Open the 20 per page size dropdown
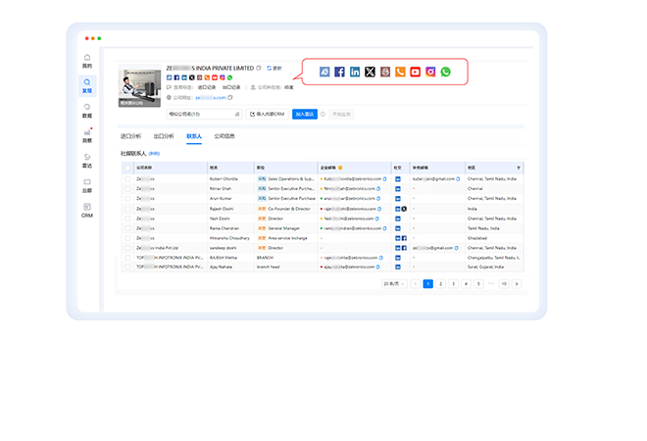The width and height of the screenshot is (647, 441). (x=394, y=284)
